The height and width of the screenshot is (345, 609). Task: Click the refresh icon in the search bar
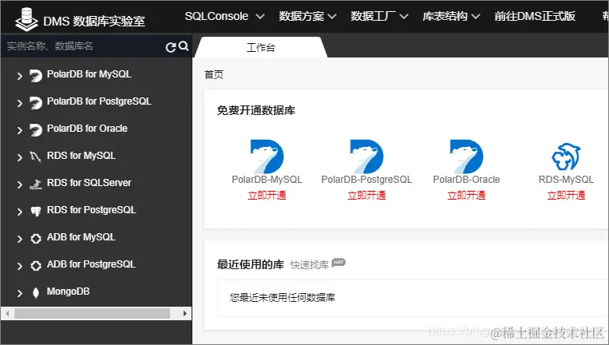point(171,47)
